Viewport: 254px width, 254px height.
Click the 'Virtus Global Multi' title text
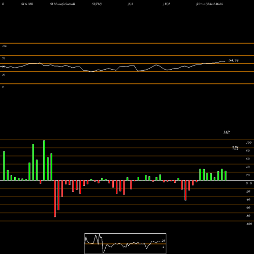tap(209, 4)
